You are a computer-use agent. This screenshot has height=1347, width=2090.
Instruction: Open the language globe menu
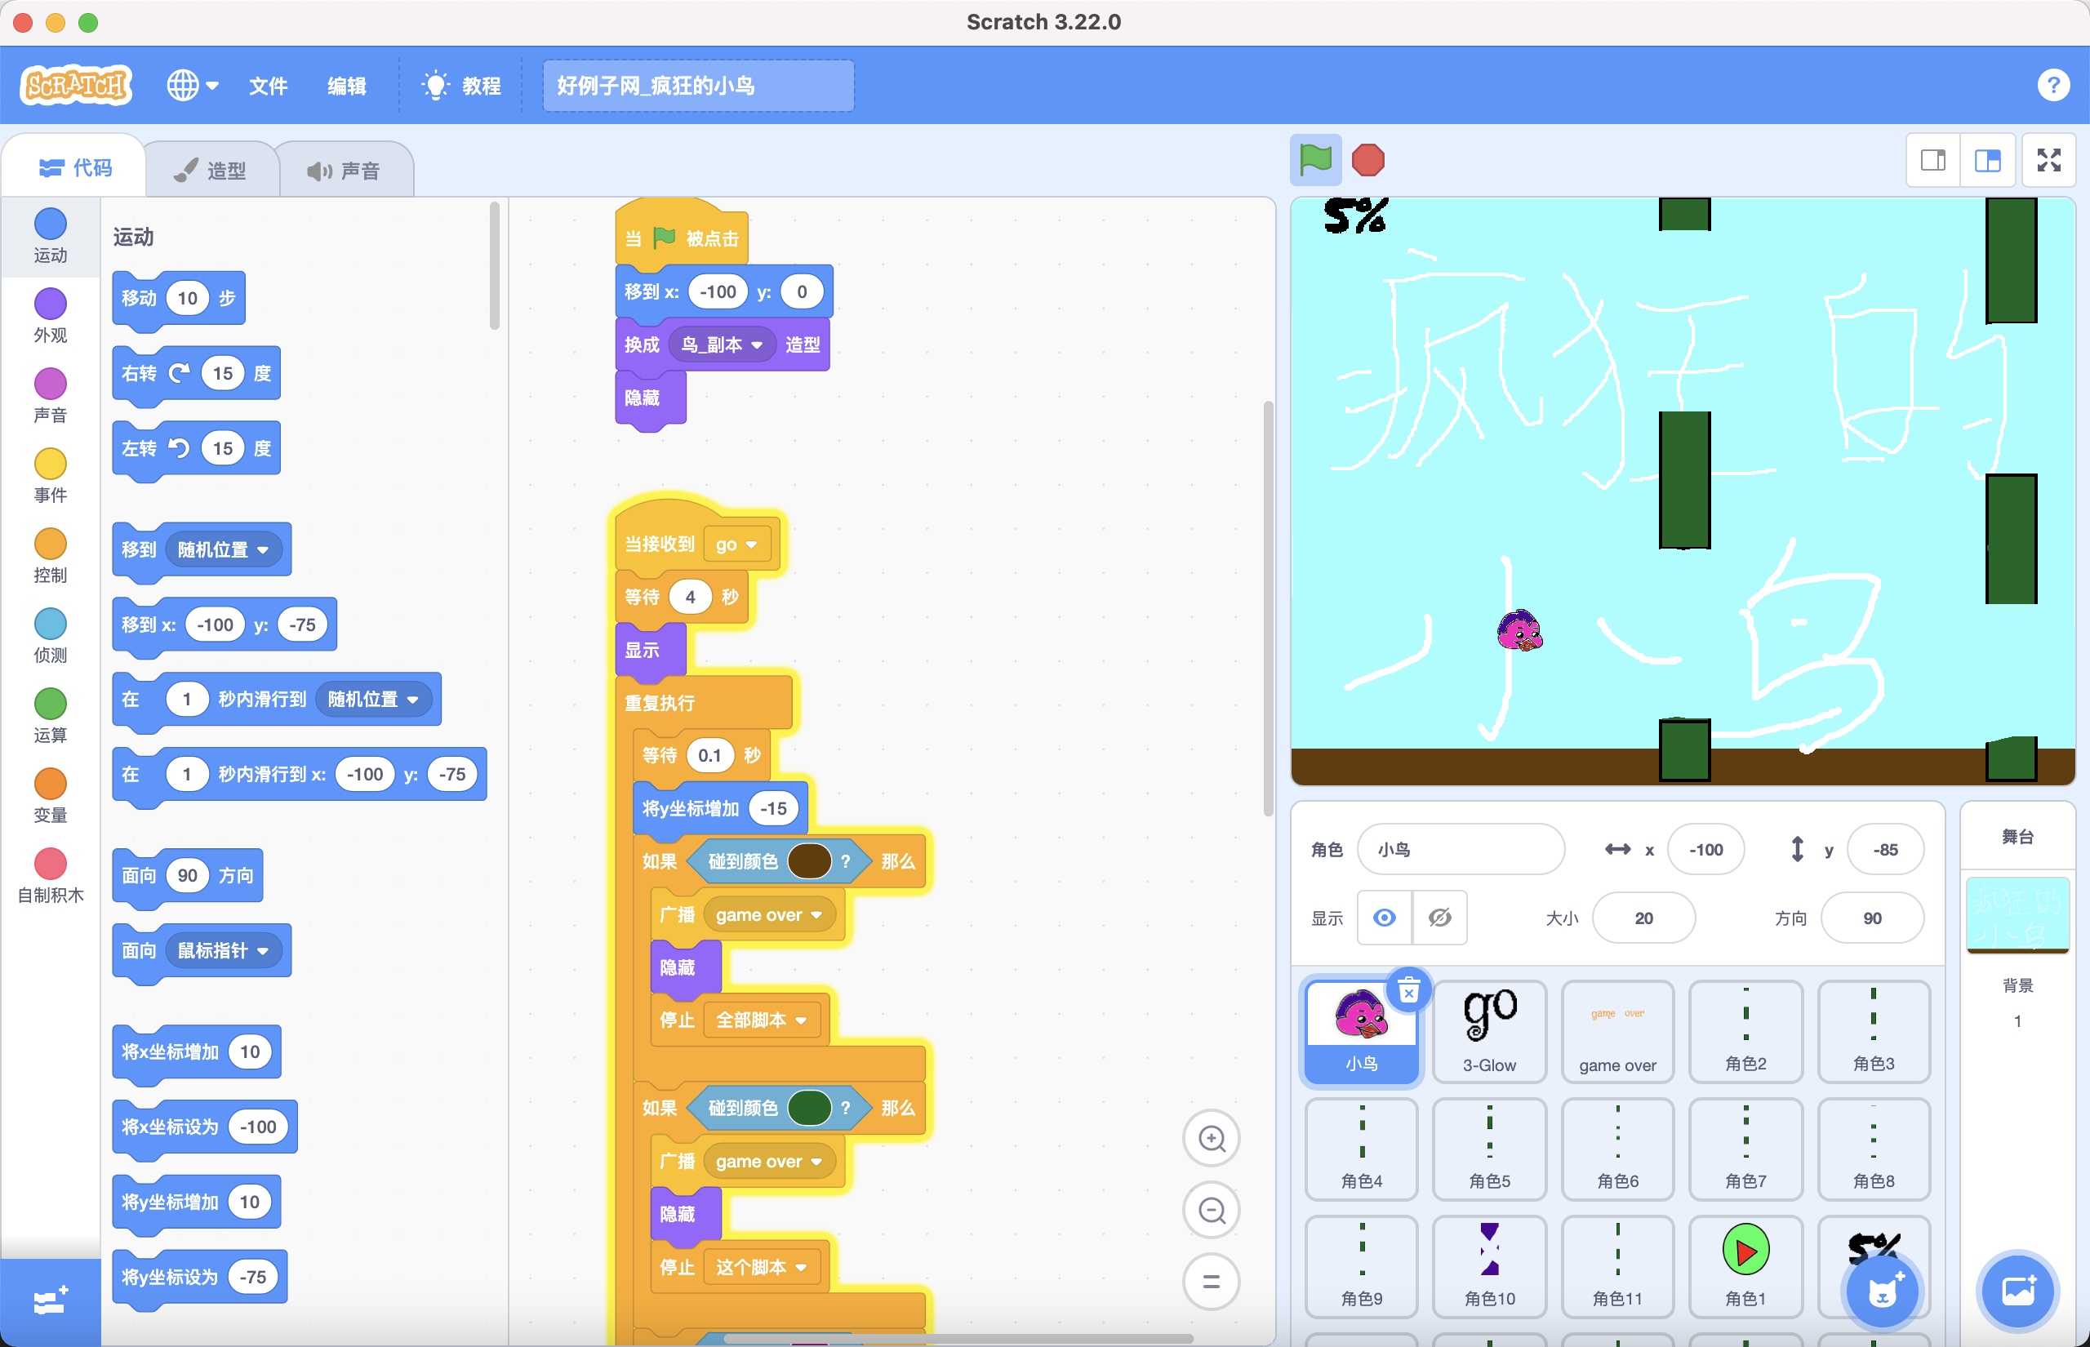point(193,85)
